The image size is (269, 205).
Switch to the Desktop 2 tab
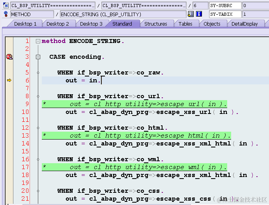(x=58, y=24)
